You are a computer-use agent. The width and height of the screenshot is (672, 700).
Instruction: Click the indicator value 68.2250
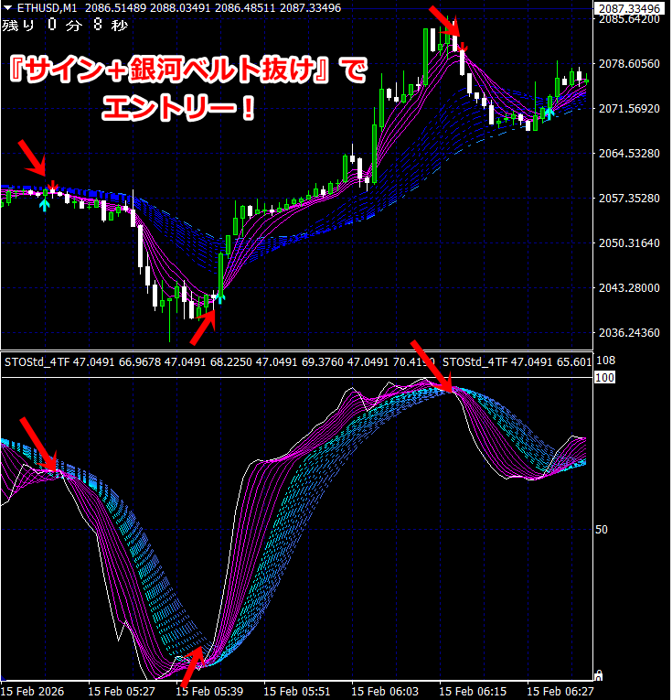(231, 362)
